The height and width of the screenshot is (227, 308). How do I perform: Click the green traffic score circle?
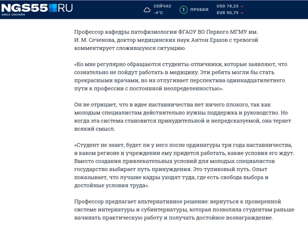(184, 10)
